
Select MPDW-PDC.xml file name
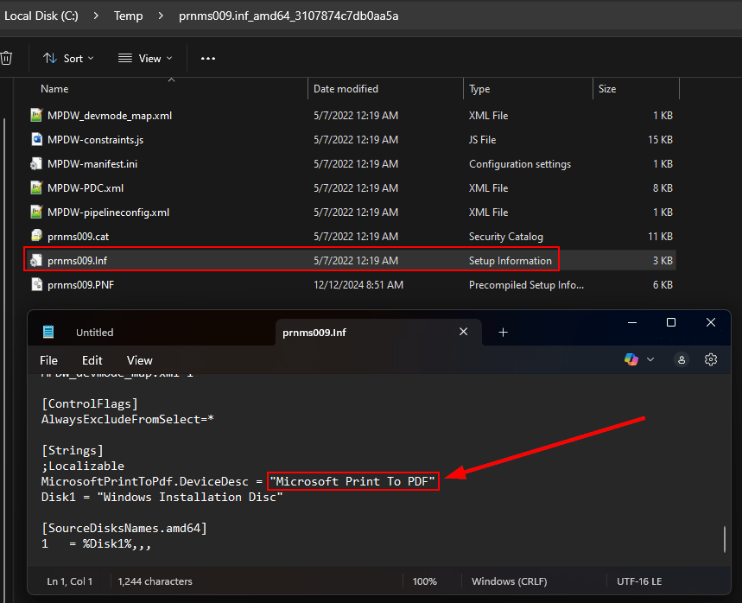86,188
